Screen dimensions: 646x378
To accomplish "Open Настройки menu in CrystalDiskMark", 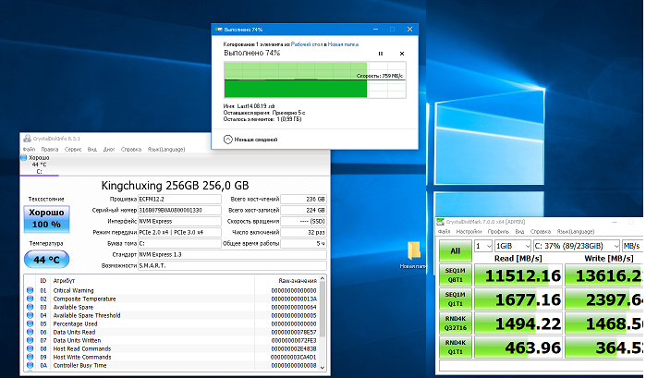I will click(469, 232).
